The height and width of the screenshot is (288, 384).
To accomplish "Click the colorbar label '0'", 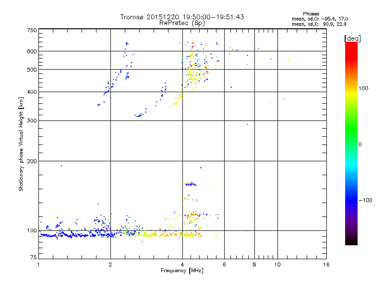I will coord(360,144).
